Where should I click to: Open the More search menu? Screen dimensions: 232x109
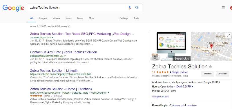click(91, 18)
